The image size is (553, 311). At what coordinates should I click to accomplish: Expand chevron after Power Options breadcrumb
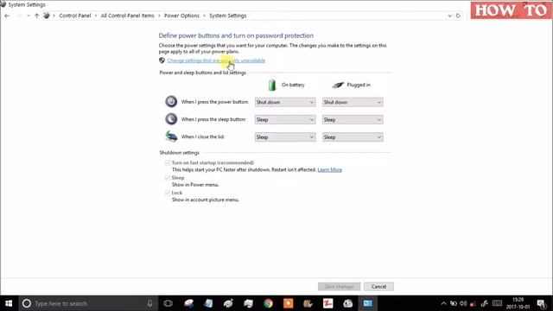(x=204, y=16)
